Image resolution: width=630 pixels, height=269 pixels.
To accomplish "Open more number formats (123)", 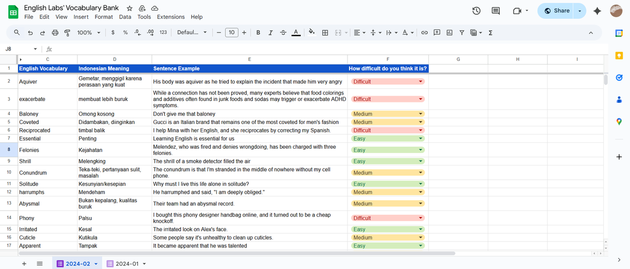I will click(x=163, y=33).
